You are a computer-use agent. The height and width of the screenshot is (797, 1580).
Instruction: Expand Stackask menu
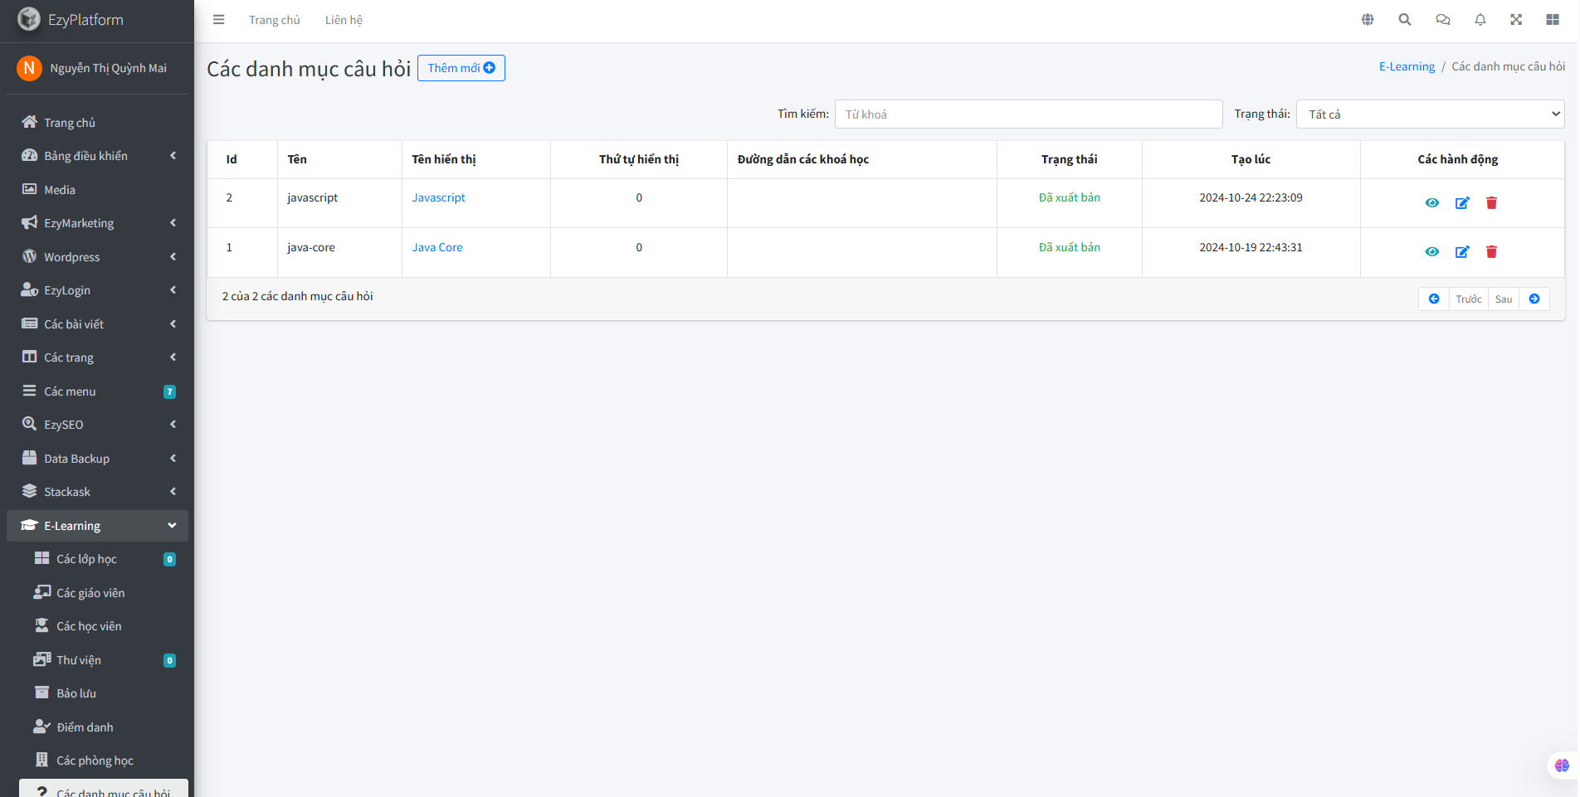click(x=97, y=492)
